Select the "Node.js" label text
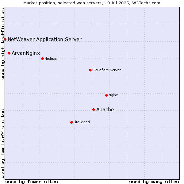The image size is (184, 184). tap(51, 59)
